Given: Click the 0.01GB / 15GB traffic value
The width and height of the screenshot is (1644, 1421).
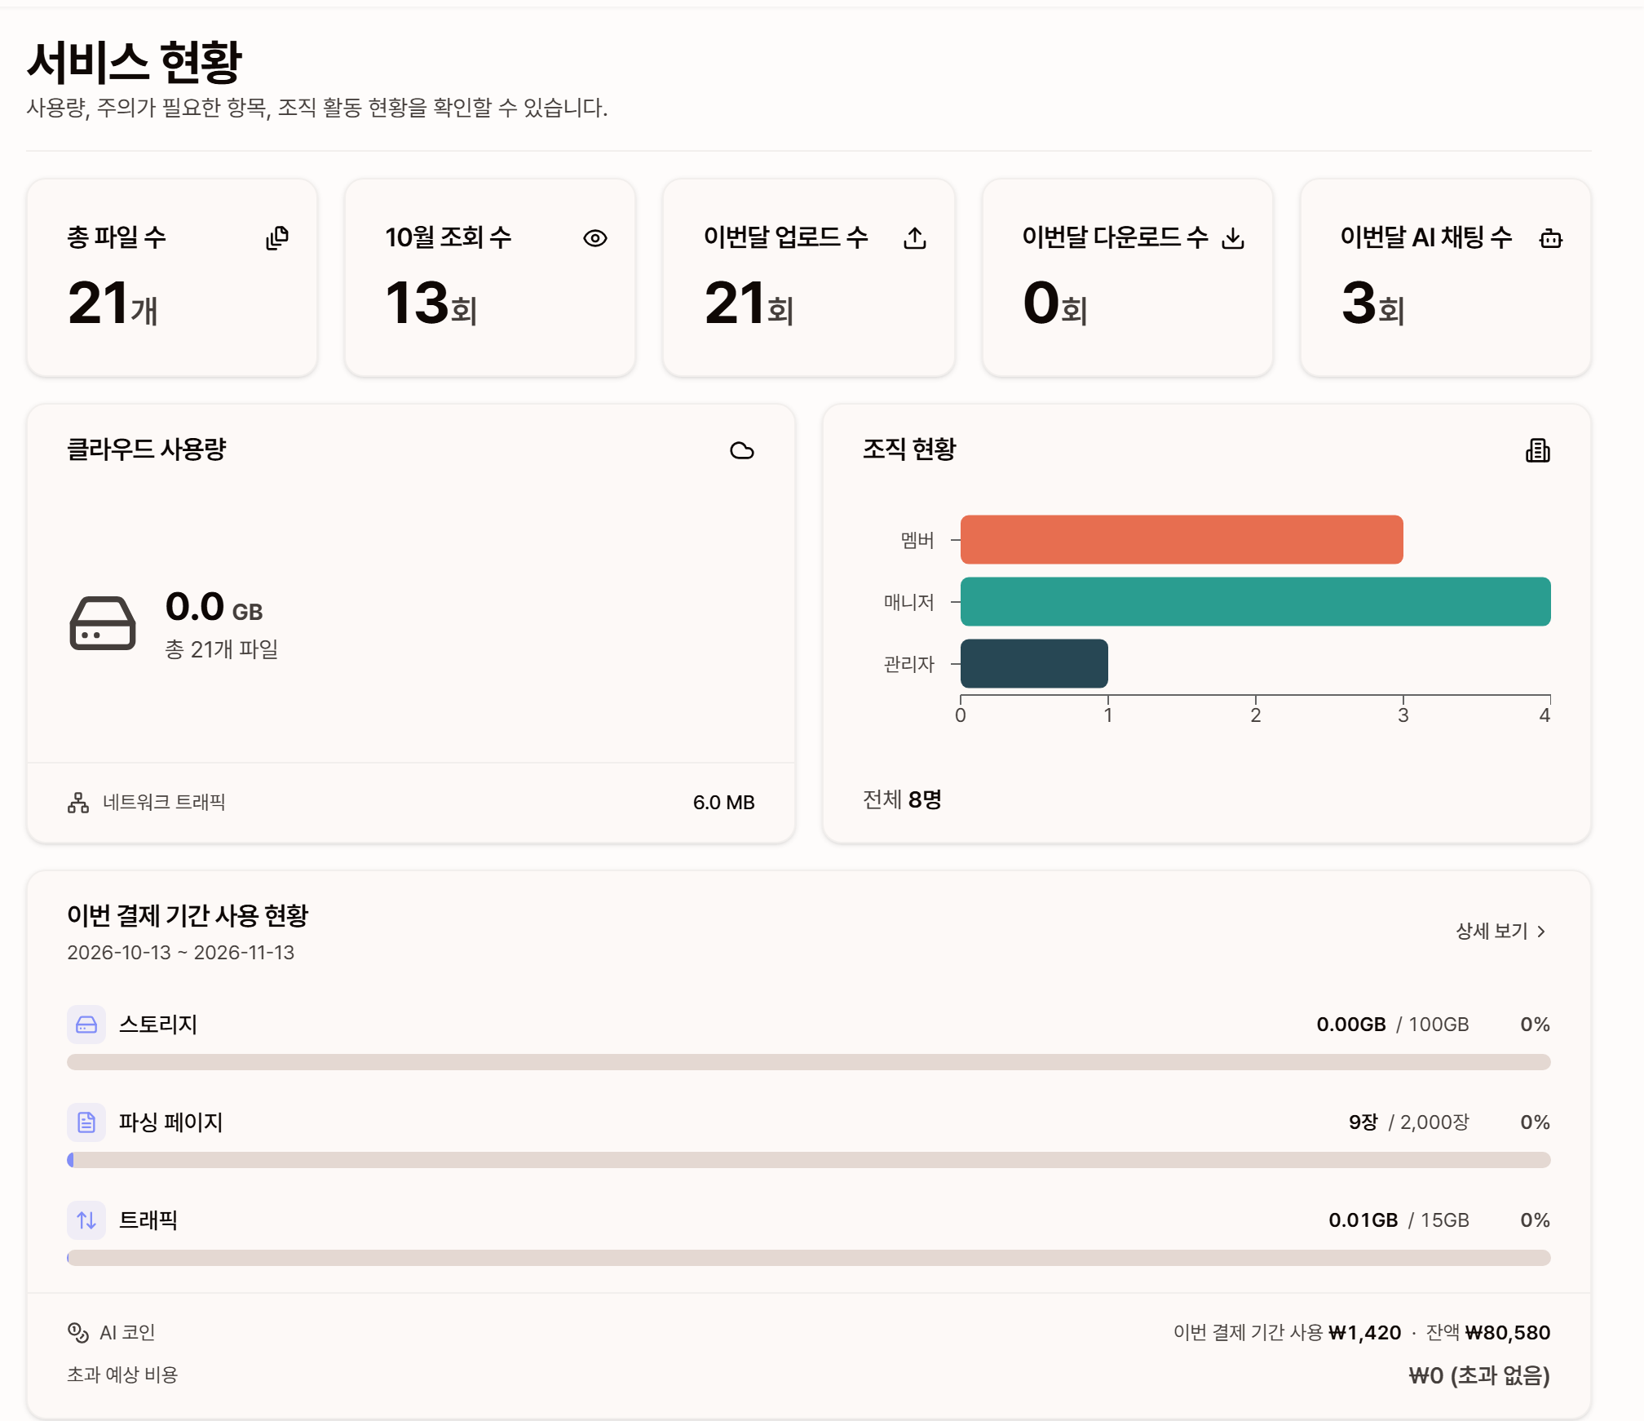Looking at the screenshot, I should click(1399, 1220).
